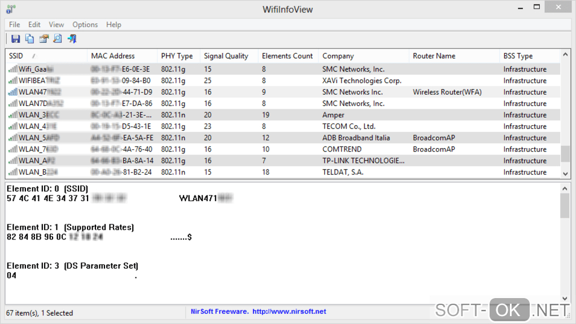Click the MAC ending 09-84-B0
Viewport: 576px width, 324px height.
[x=121, y=80]
